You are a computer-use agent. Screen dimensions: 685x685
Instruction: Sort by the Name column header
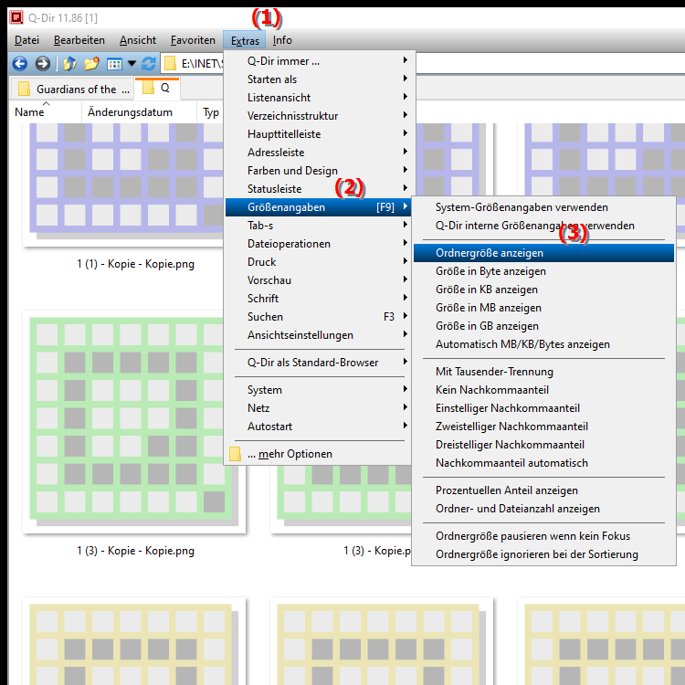point(45,112)
